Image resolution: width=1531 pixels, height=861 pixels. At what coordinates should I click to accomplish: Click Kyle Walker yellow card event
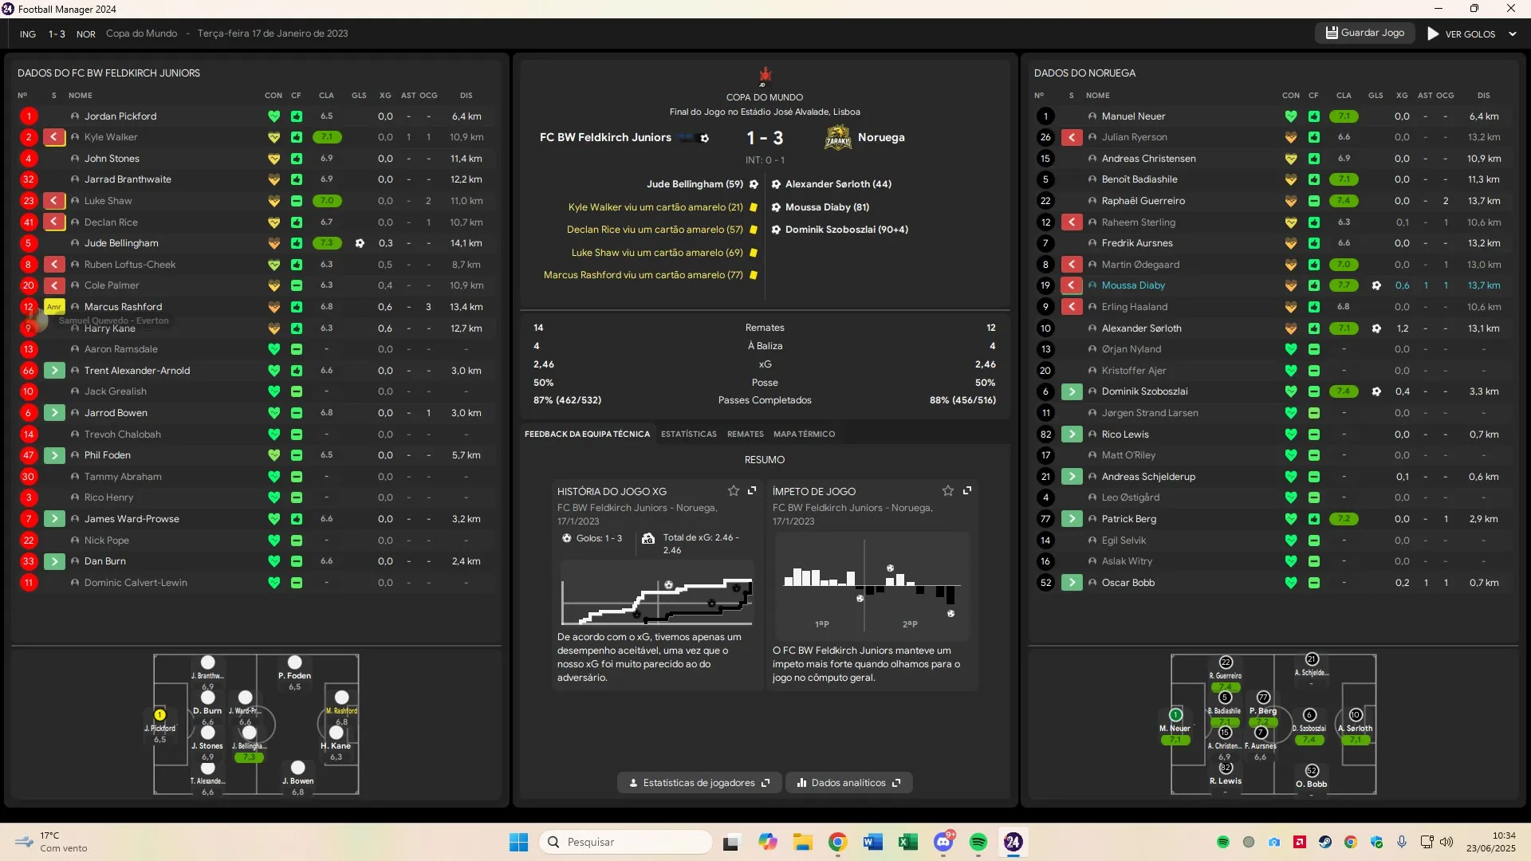coord(655,207)
